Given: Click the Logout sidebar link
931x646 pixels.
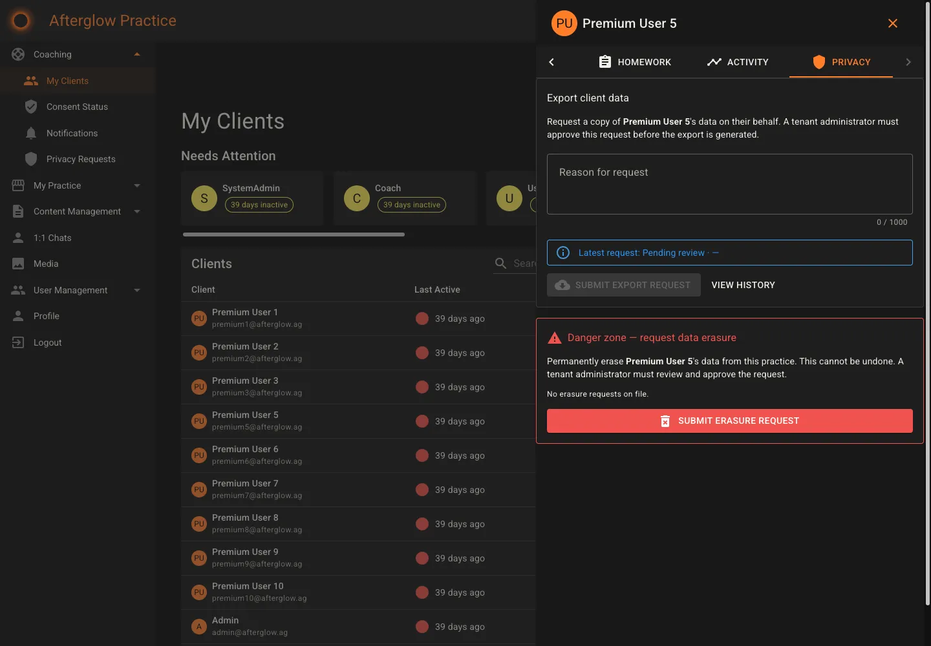Looking at the screenshot, I should point(77,342).
